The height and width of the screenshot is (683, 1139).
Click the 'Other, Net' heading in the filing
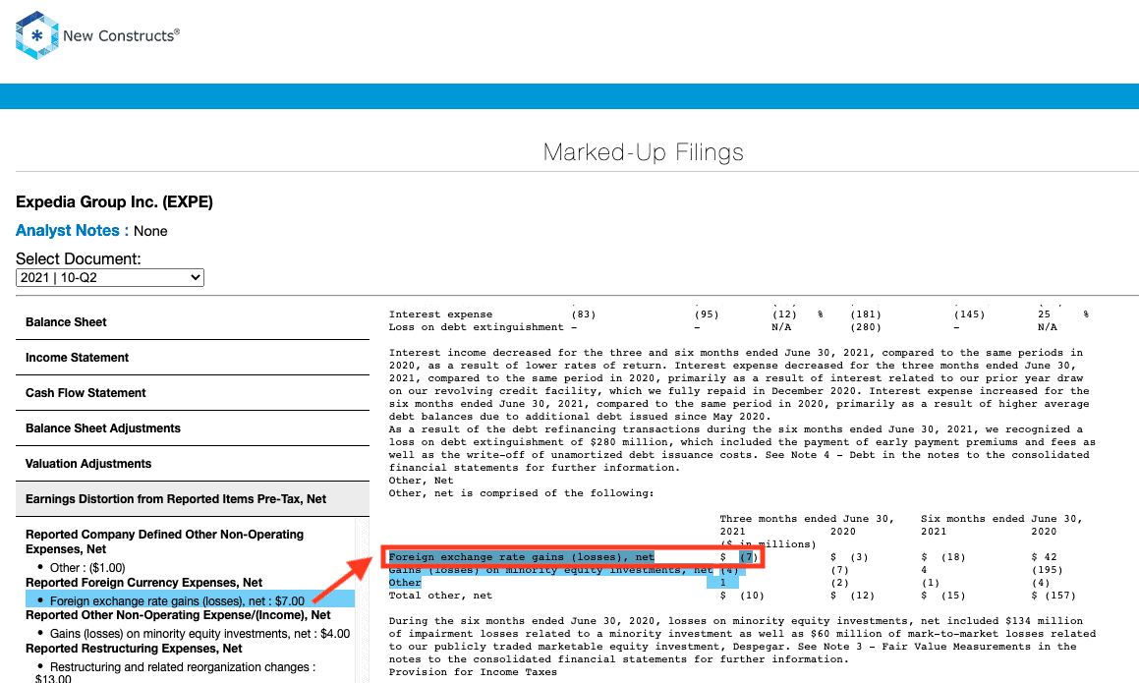click(421, 481)
